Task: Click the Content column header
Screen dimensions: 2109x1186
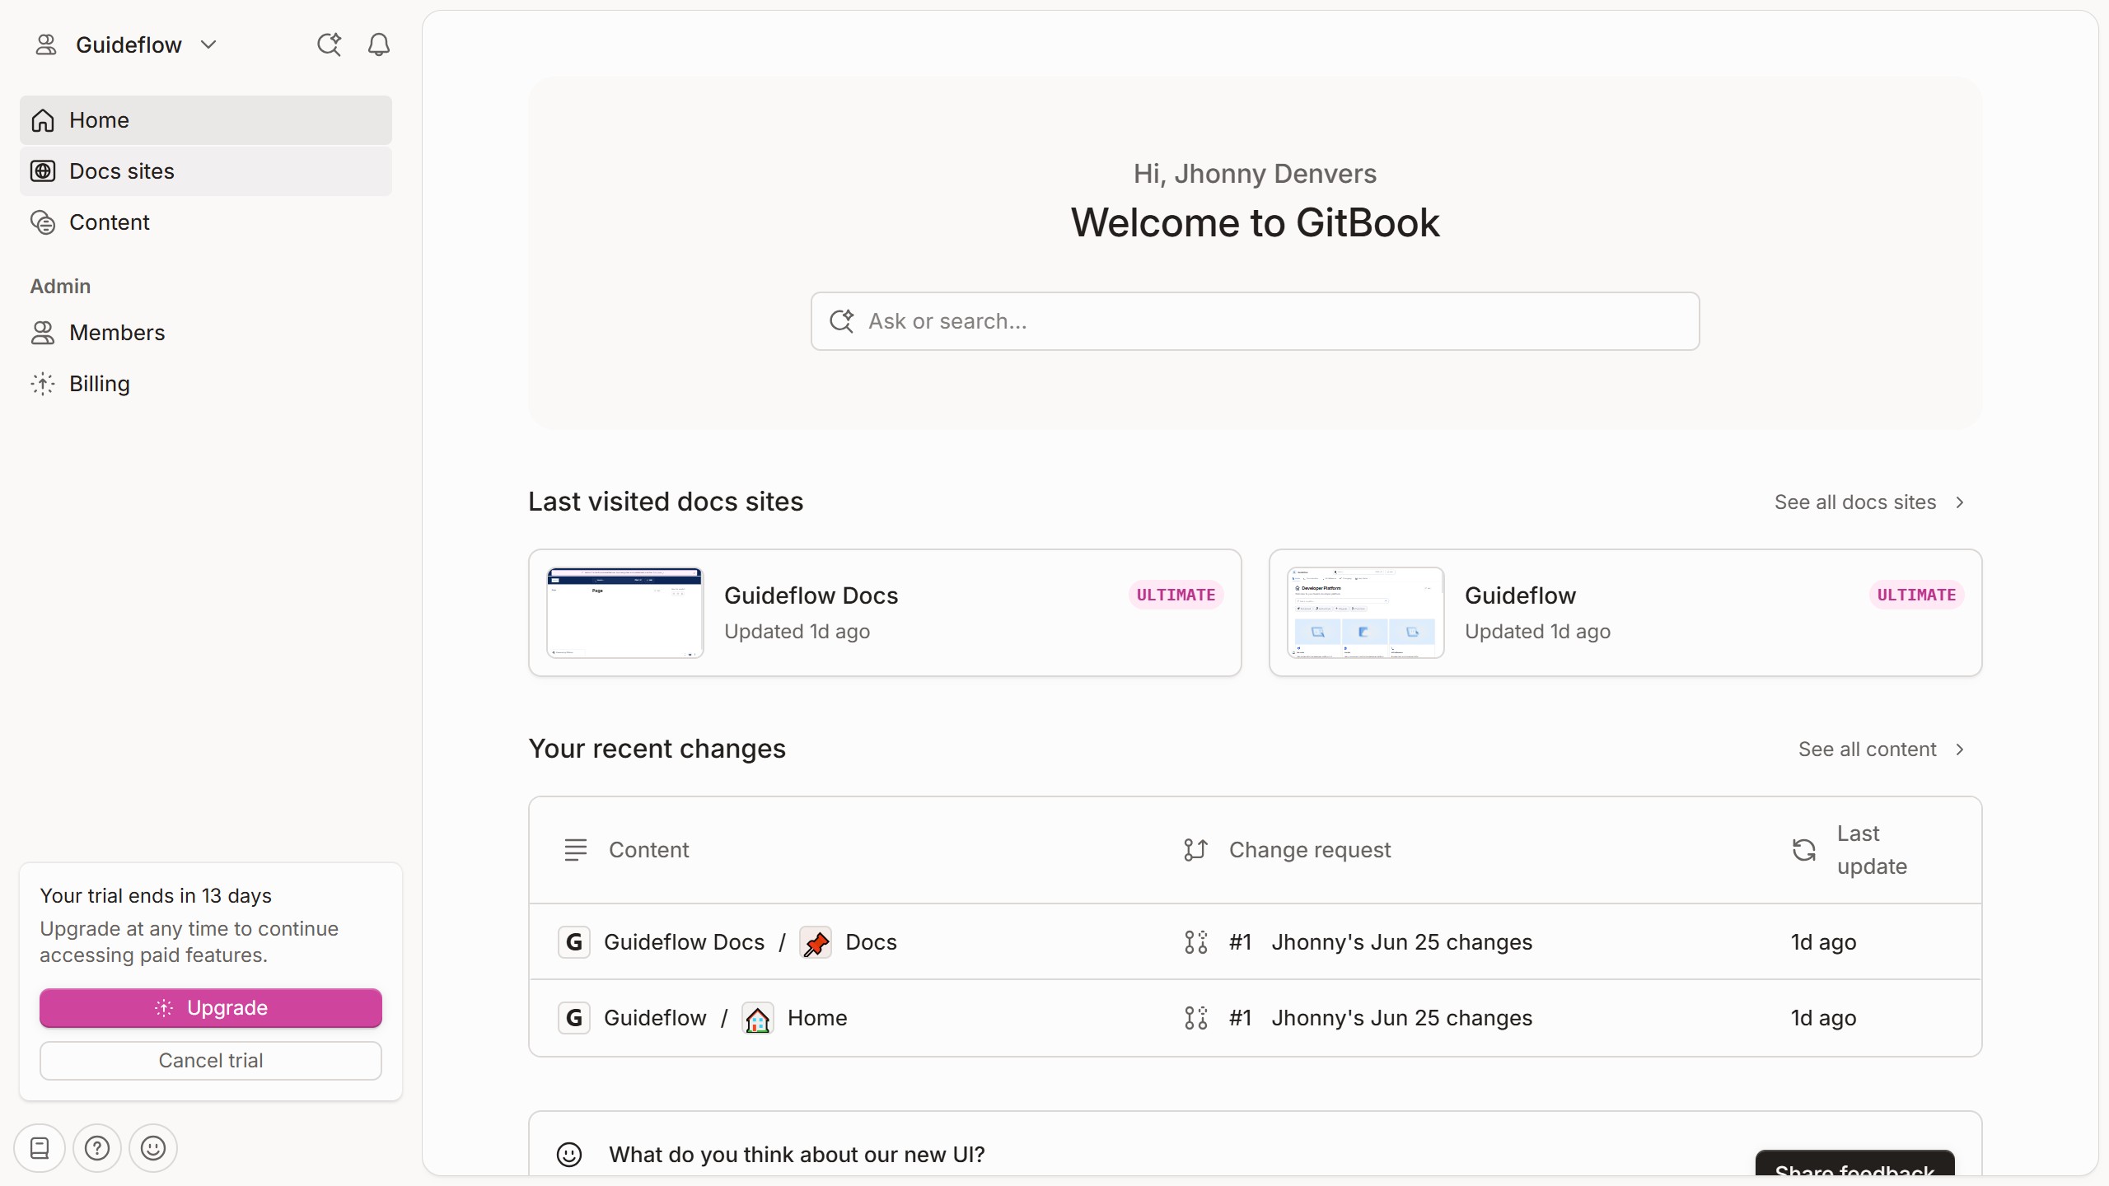Action: coord(648,850)
